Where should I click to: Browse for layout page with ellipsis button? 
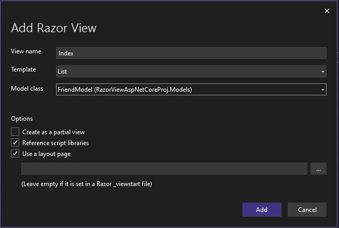point(318,169)
